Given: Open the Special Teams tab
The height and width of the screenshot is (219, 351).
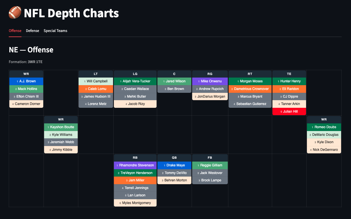Looking at the screenshot, I should pyautogui.click(x=55, y=31).
